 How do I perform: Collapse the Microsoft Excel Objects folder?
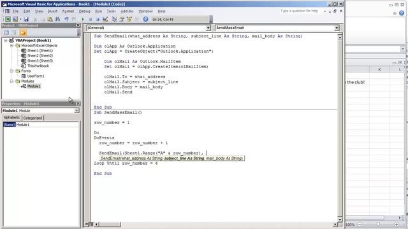[11, 45]
